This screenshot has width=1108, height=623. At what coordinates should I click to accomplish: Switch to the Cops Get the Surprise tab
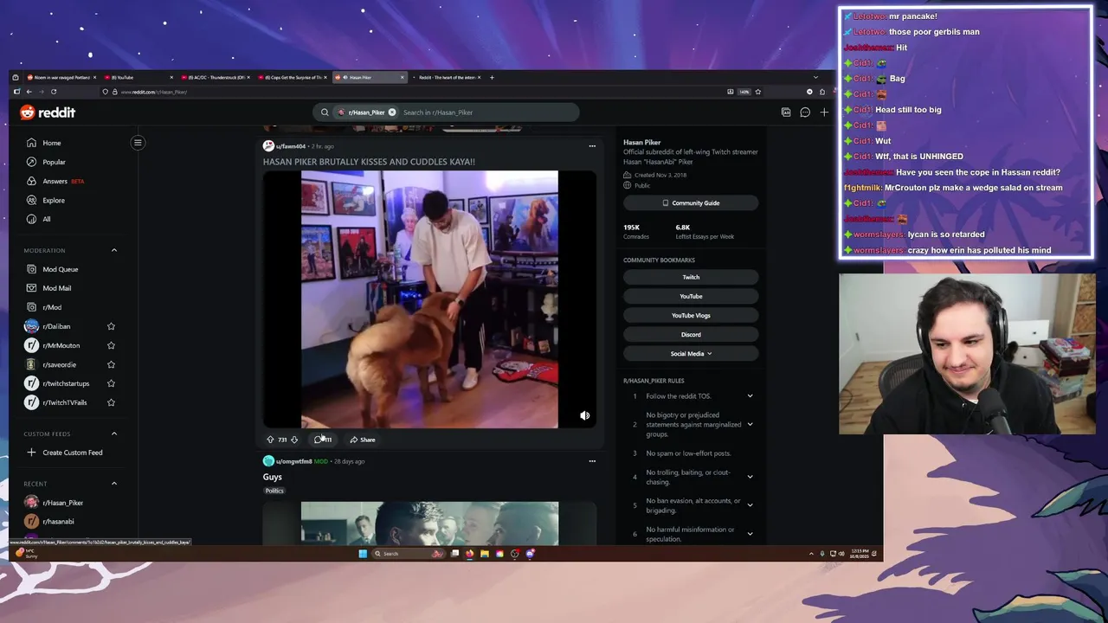point(291,78)
